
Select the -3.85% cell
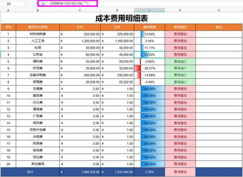point(149,61)
